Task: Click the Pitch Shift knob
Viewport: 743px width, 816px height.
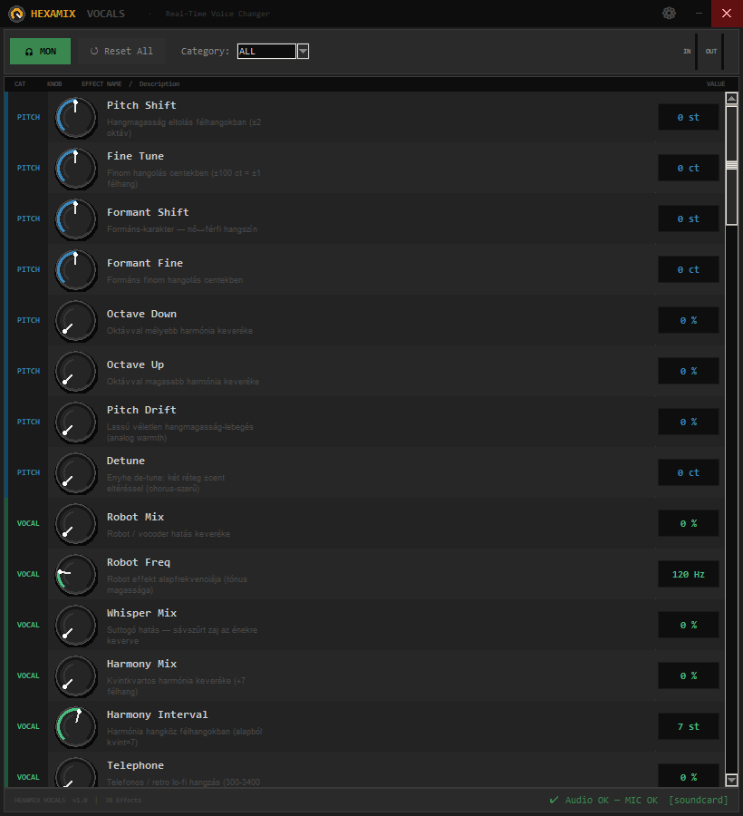Action: pyautogui.click(x=76, y=118)
